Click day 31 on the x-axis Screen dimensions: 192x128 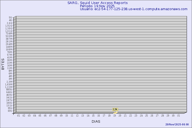click(x=178, y=116)
